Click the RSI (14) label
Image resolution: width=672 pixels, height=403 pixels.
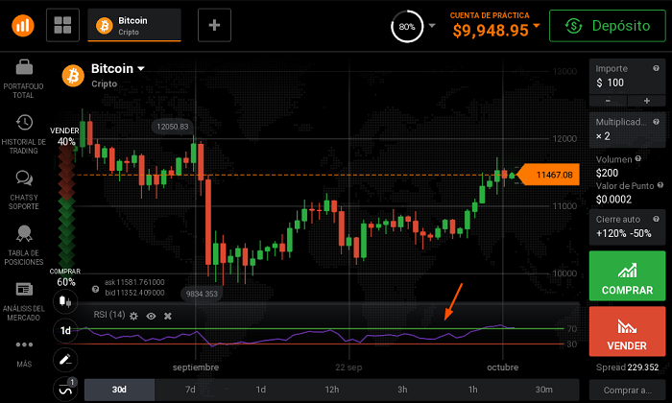point(109,315)
